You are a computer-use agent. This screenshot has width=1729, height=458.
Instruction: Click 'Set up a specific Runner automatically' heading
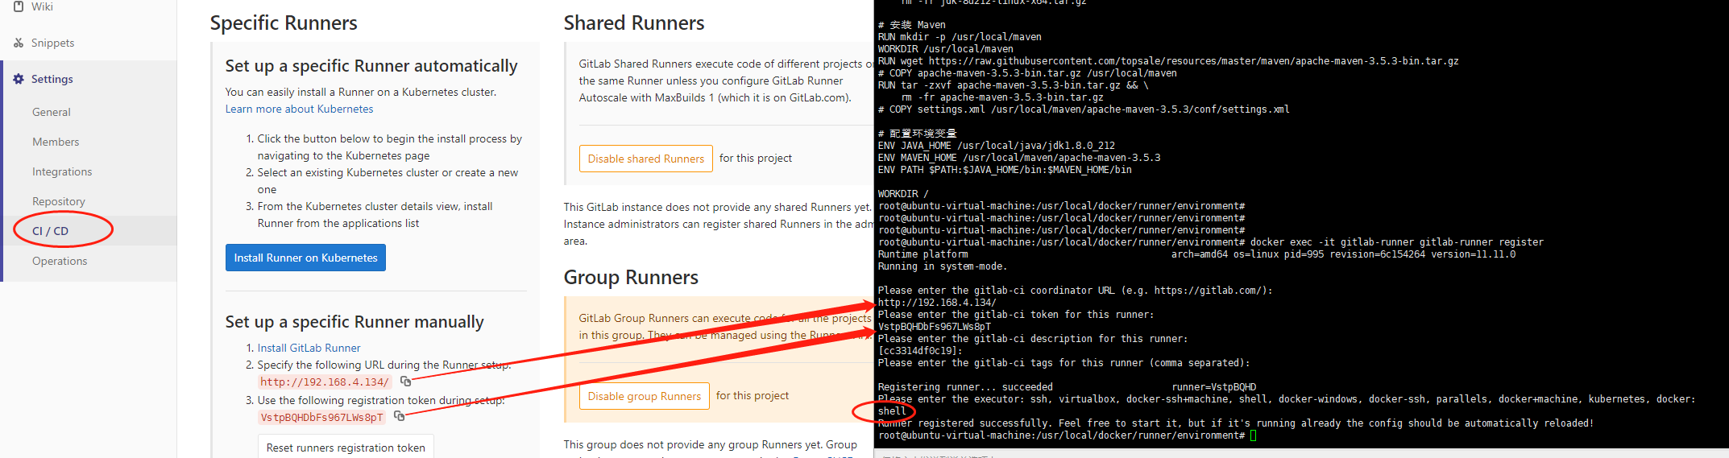coord(371,66)
